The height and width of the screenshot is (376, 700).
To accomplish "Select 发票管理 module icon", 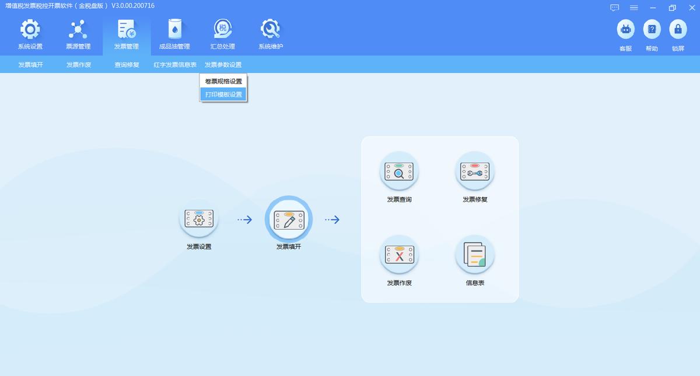I will [x=127, y=29].
